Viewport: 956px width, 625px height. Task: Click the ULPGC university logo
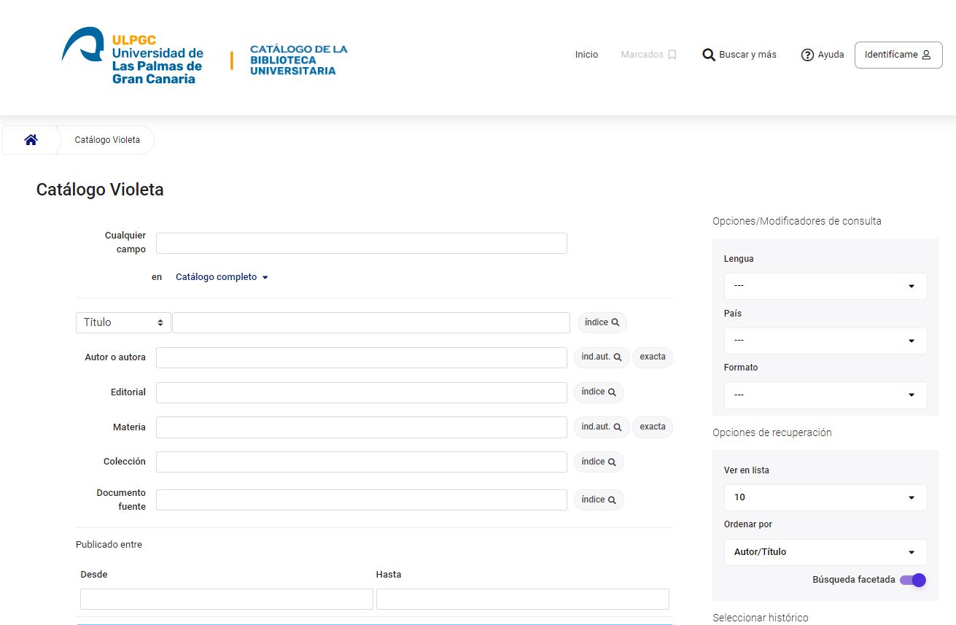133,56
